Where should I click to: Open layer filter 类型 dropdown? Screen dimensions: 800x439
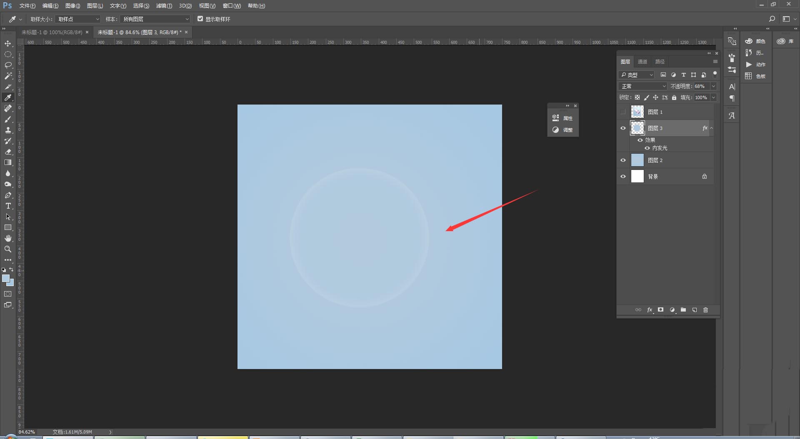pyautogui.click(x=636, y=75)
